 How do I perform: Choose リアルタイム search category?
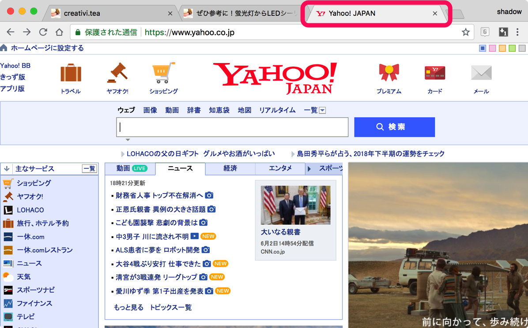pos(277,110)
